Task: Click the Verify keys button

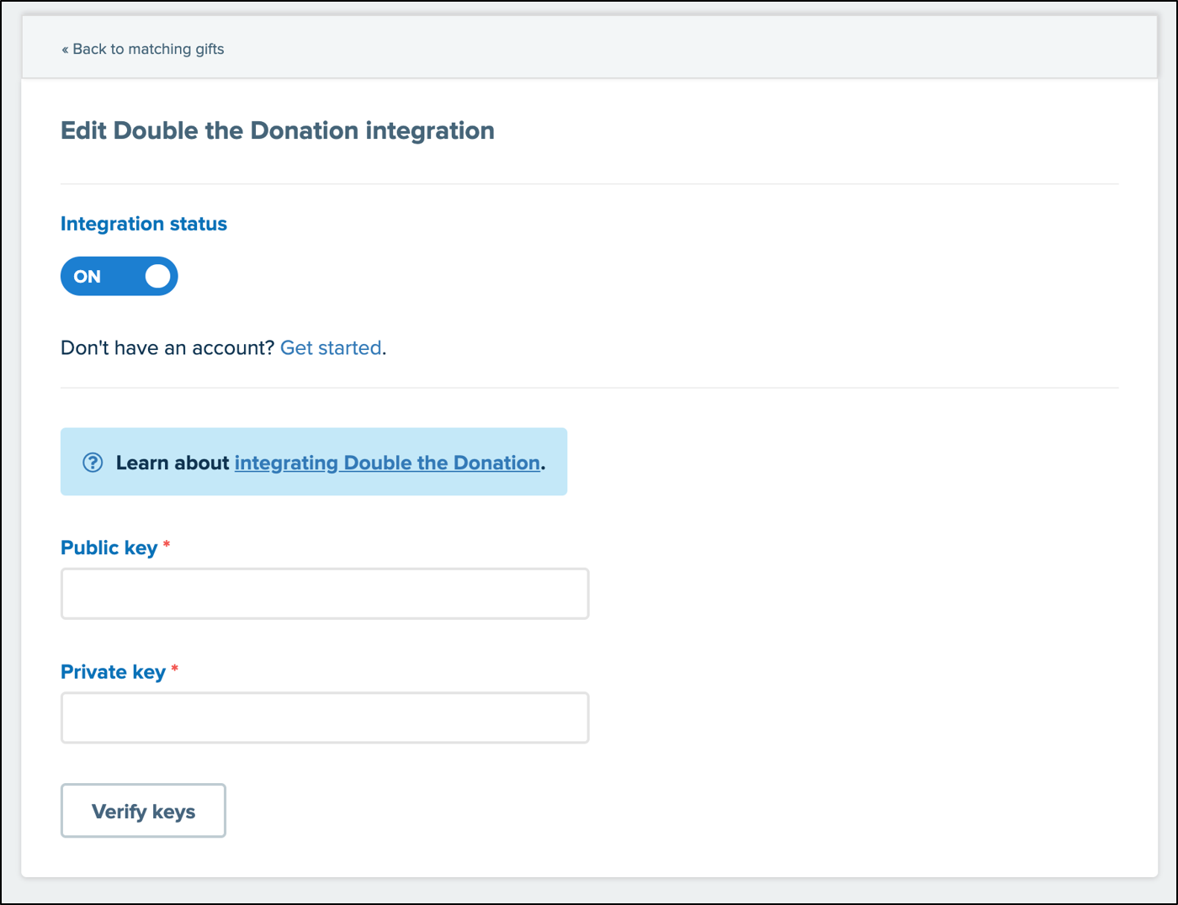Action: pyautogui.click(x=143, y=811)
